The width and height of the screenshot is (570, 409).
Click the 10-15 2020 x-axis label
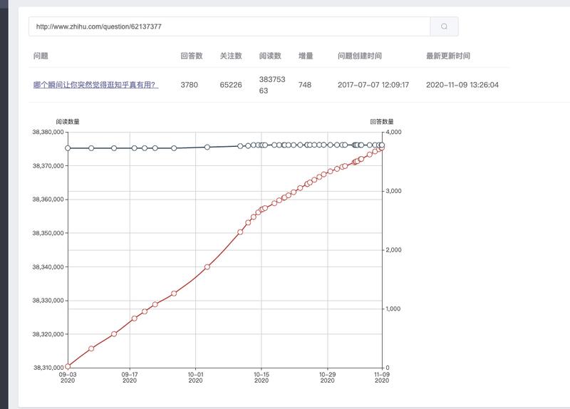click(261, 378)
